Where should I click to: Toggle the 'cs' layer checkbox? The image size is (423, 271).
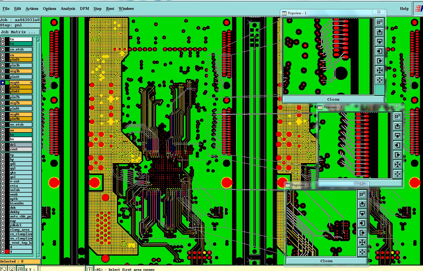3,55
